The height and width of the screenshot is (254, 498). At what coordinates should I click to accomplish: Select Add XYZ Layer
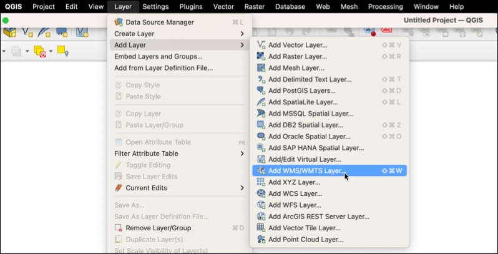(330, 182)
